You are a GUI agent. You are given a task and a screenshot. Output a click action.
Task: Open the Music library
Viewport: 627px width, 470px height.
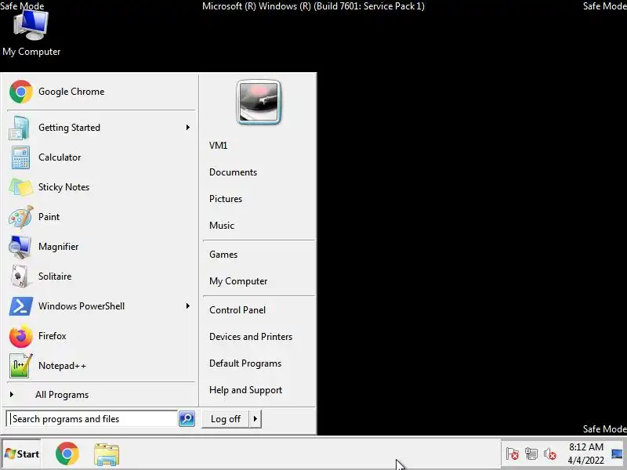tap(222, 226)
